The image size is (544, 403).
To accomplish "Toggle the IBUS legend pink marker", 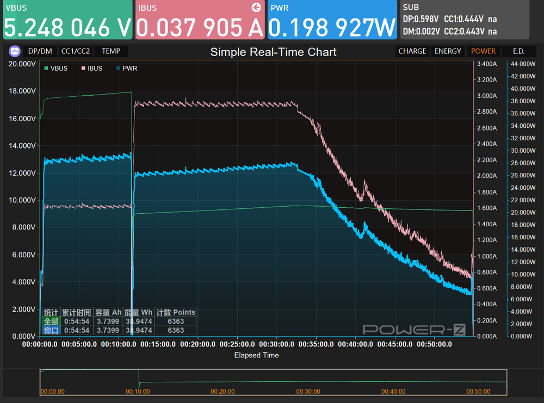I will pyautogui.click(x=83, y=69).
